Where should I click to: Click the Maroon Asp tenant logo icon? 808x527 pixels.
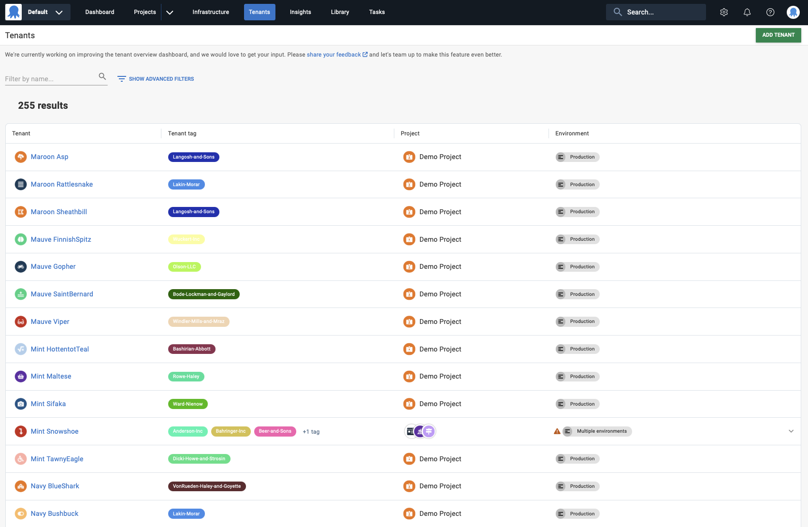point(20,157)
